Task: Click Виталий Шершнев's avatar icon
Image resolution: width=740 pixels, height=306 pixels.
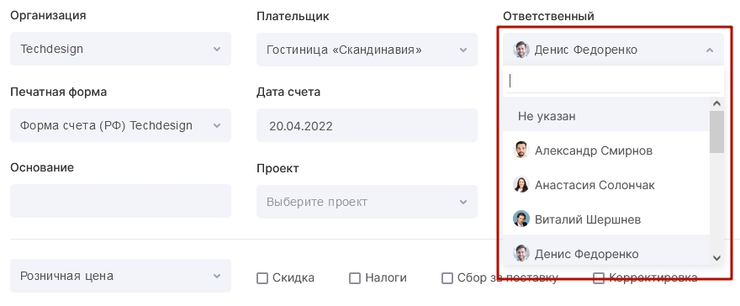Action: point(521,219)
